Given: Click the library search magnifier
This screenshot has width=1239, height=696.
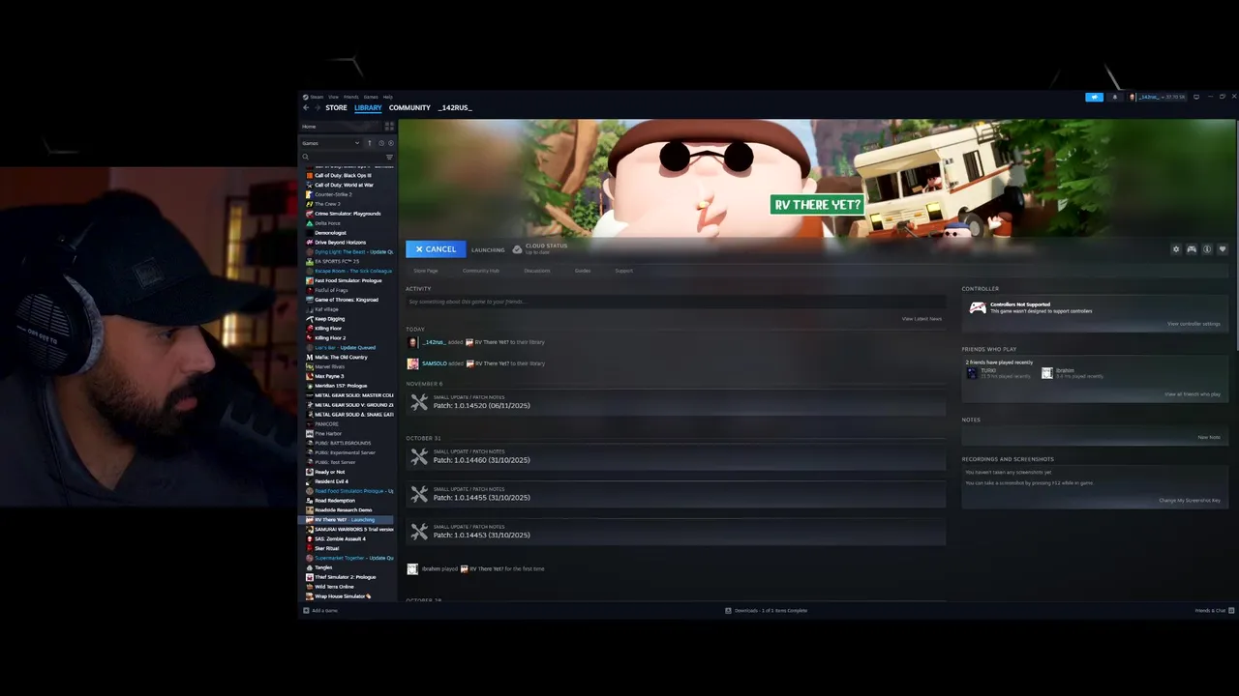Looking at the screenshot, I should 306,157.
